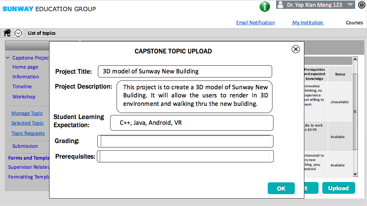Open Workshop in sidebar
The image size is (367, 206).
(24, 97)
